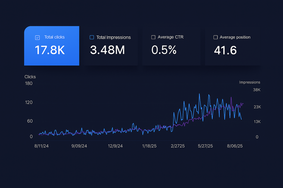
Task: Click the Impressions axis title
Action: [250, 82]
